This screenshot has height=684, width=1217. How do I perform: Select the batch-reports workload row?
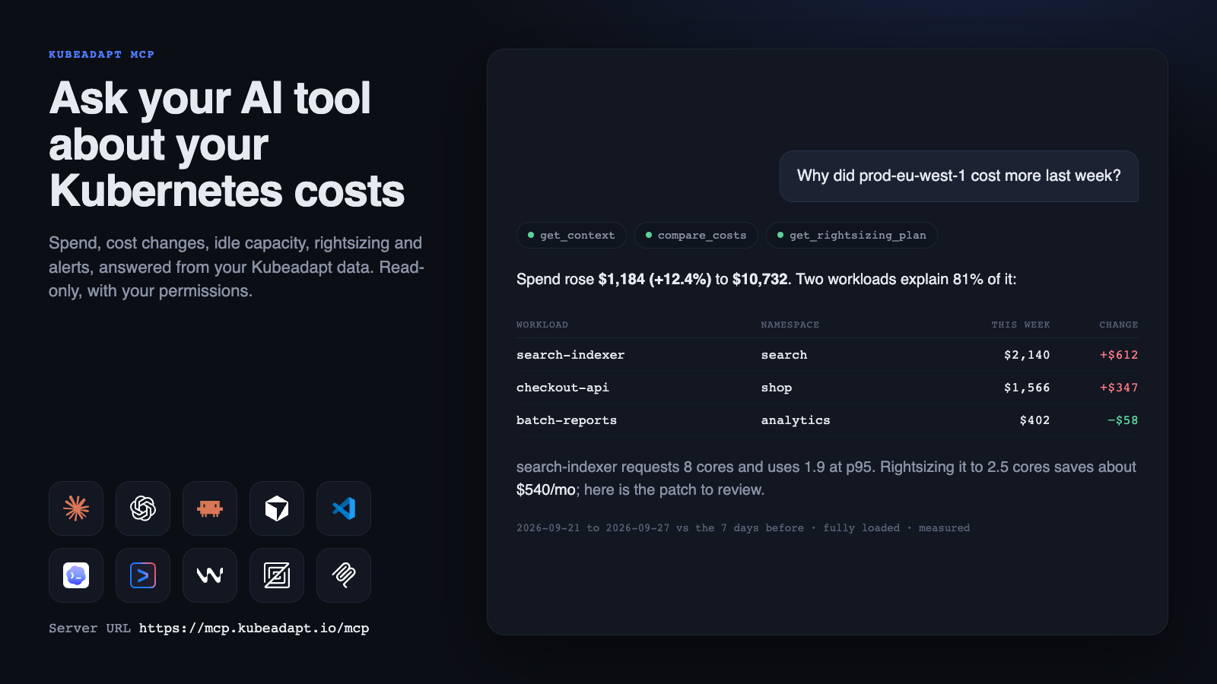point(828,420)
